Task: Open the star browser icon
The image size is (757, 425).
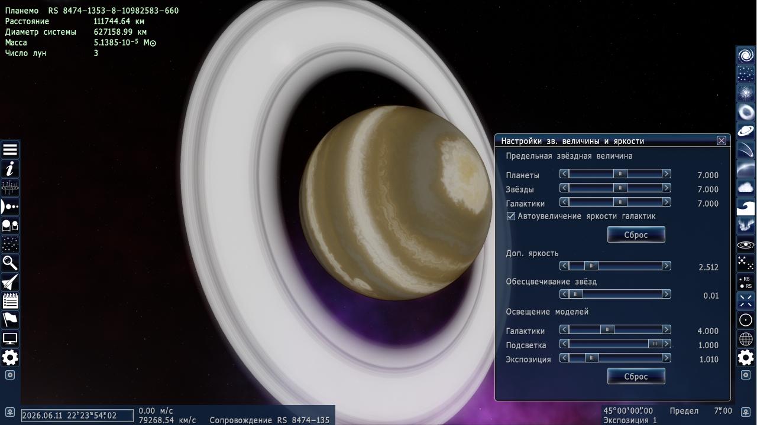Action: coord(10,244)
